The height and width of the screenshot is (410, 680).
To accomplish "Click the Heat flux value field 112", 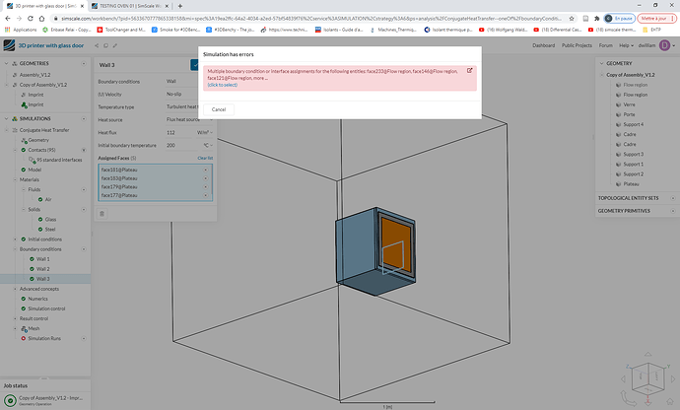I will (x=179, y=132).
